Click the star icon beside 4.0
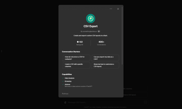This screenshot has width=182, height=109. [78, 42]
